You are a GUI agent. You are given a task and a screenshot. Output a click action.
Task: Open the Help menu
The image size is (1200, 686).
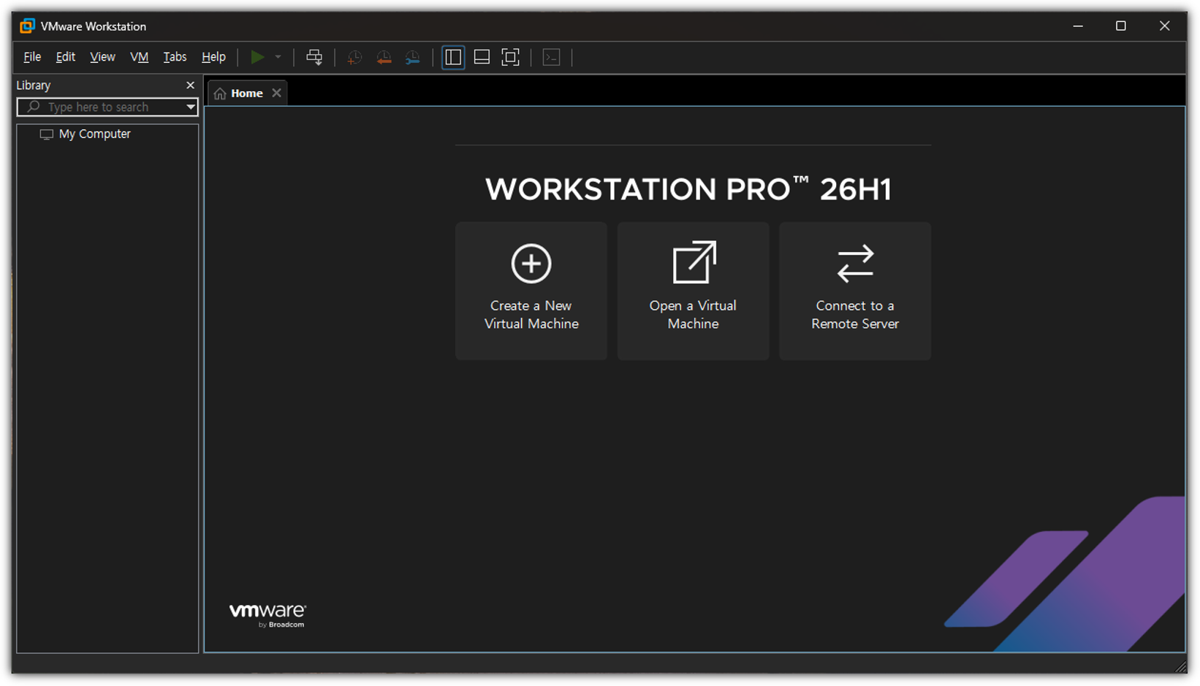tap(213, 57)
